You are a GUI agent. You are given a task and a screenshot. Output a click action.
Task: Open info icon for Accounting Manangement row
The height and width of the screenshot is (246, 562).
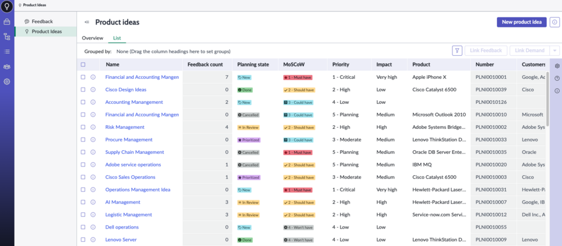pyautogui.click(x=93, y=102)
